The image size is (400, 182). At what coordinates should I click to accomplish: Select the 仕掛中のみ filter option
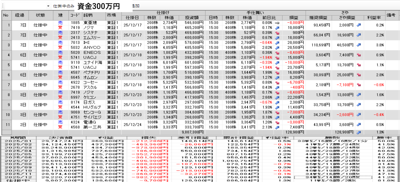64,6
